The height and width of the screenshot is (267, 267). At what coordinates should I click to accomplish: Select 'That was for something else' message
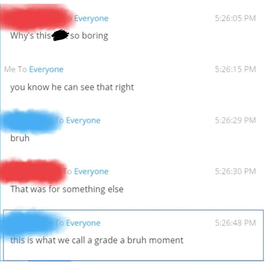pos(67,189)
